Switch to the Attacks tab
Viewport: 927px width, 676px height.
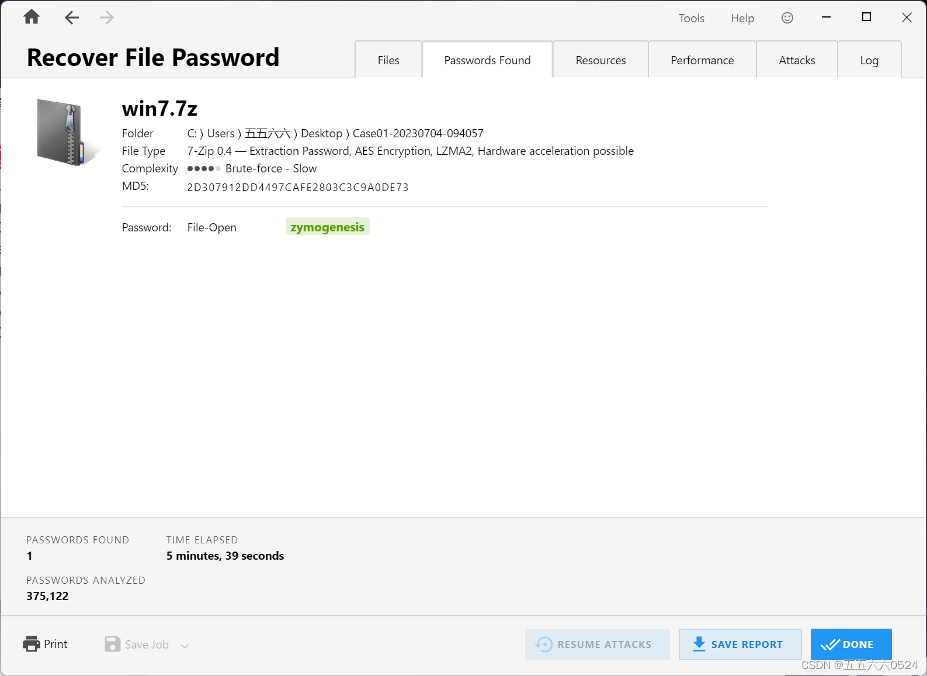click(x=796, y=60)
